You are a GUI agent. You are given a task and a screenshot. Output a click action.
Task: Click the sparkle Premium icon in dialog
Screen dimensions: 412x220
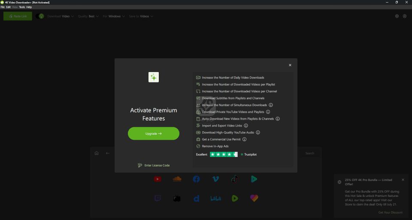coord(154,77)
